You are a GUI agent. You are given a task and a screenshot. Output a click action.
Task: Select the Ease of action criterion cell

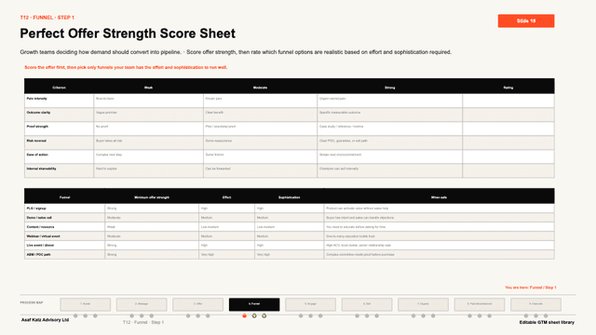[x=59, y=157]
